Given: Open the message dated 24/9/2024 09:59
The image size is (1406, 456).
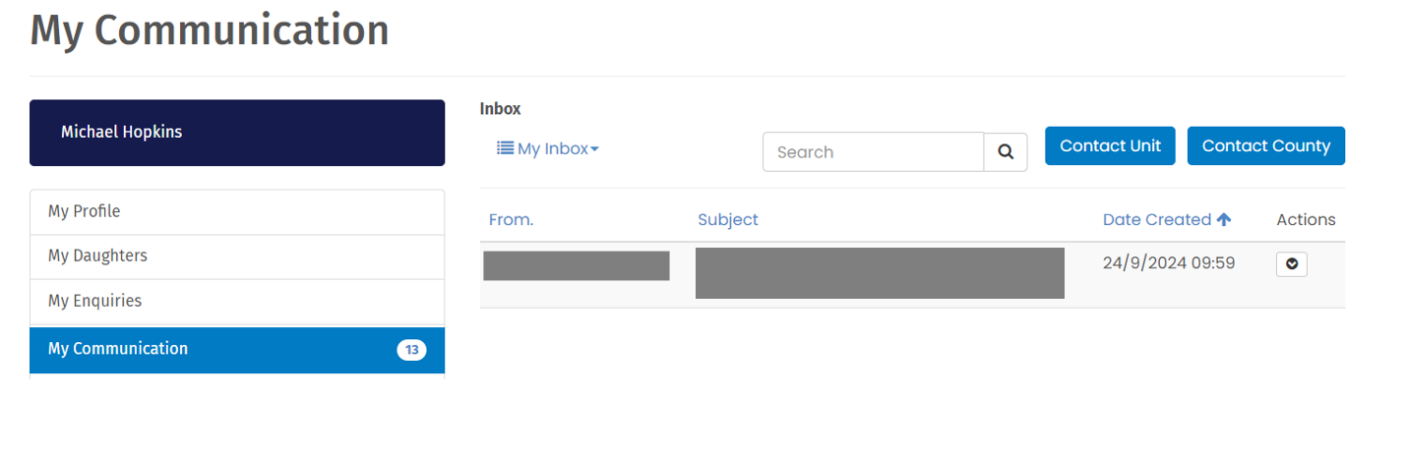Looking at the screenshot, I should click(x=912, y=274).
